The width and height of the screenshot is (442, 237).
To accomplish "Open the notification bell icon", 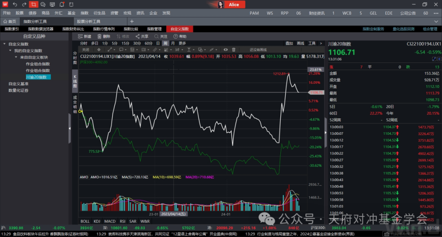I will [61, 4].
